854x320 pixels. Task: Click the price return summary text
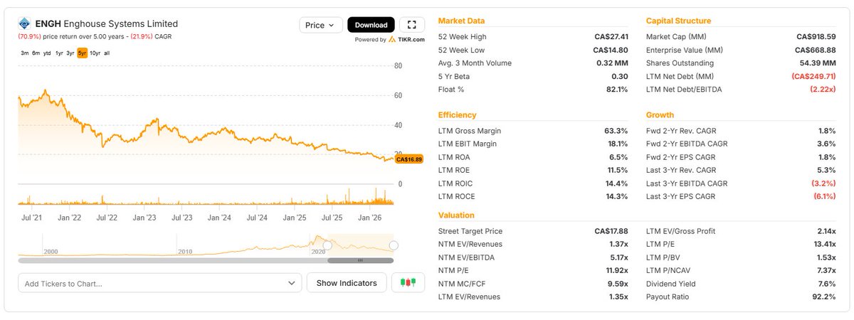[x=95, y=36]
